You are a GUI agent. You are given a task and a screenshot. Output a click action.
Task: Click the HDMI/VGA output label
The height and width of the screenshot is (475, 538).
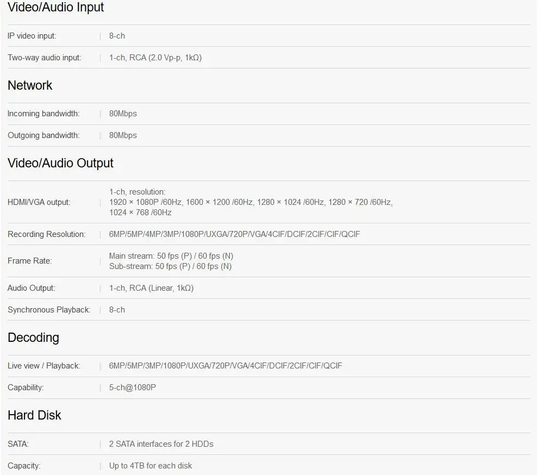(39, 202)
